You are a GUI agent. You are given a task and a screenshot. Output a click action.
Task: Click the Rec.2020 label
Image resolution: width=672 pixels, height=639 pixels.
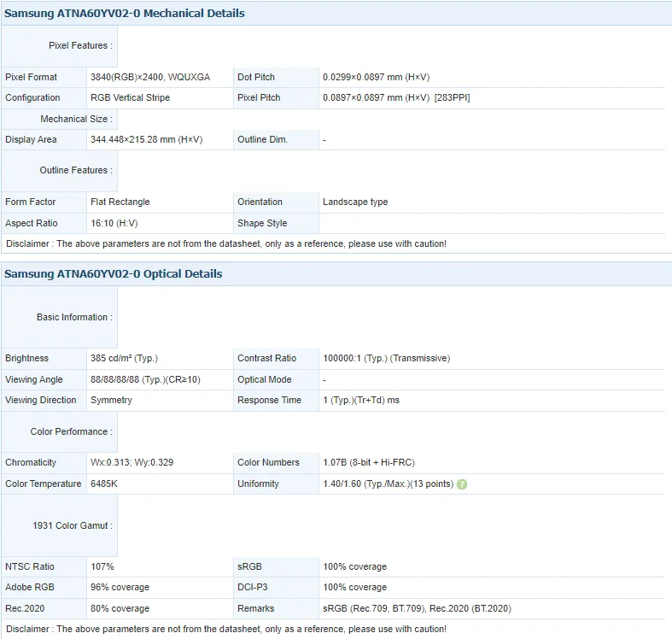point(25,608)
